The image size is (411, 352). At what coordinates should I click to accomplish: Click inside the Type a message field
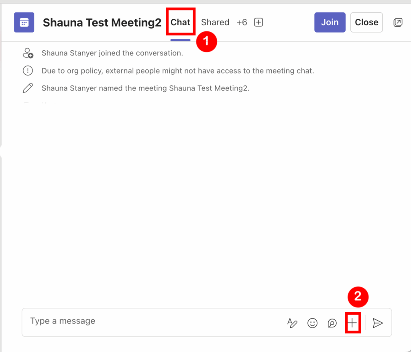(x=153, y=321)
